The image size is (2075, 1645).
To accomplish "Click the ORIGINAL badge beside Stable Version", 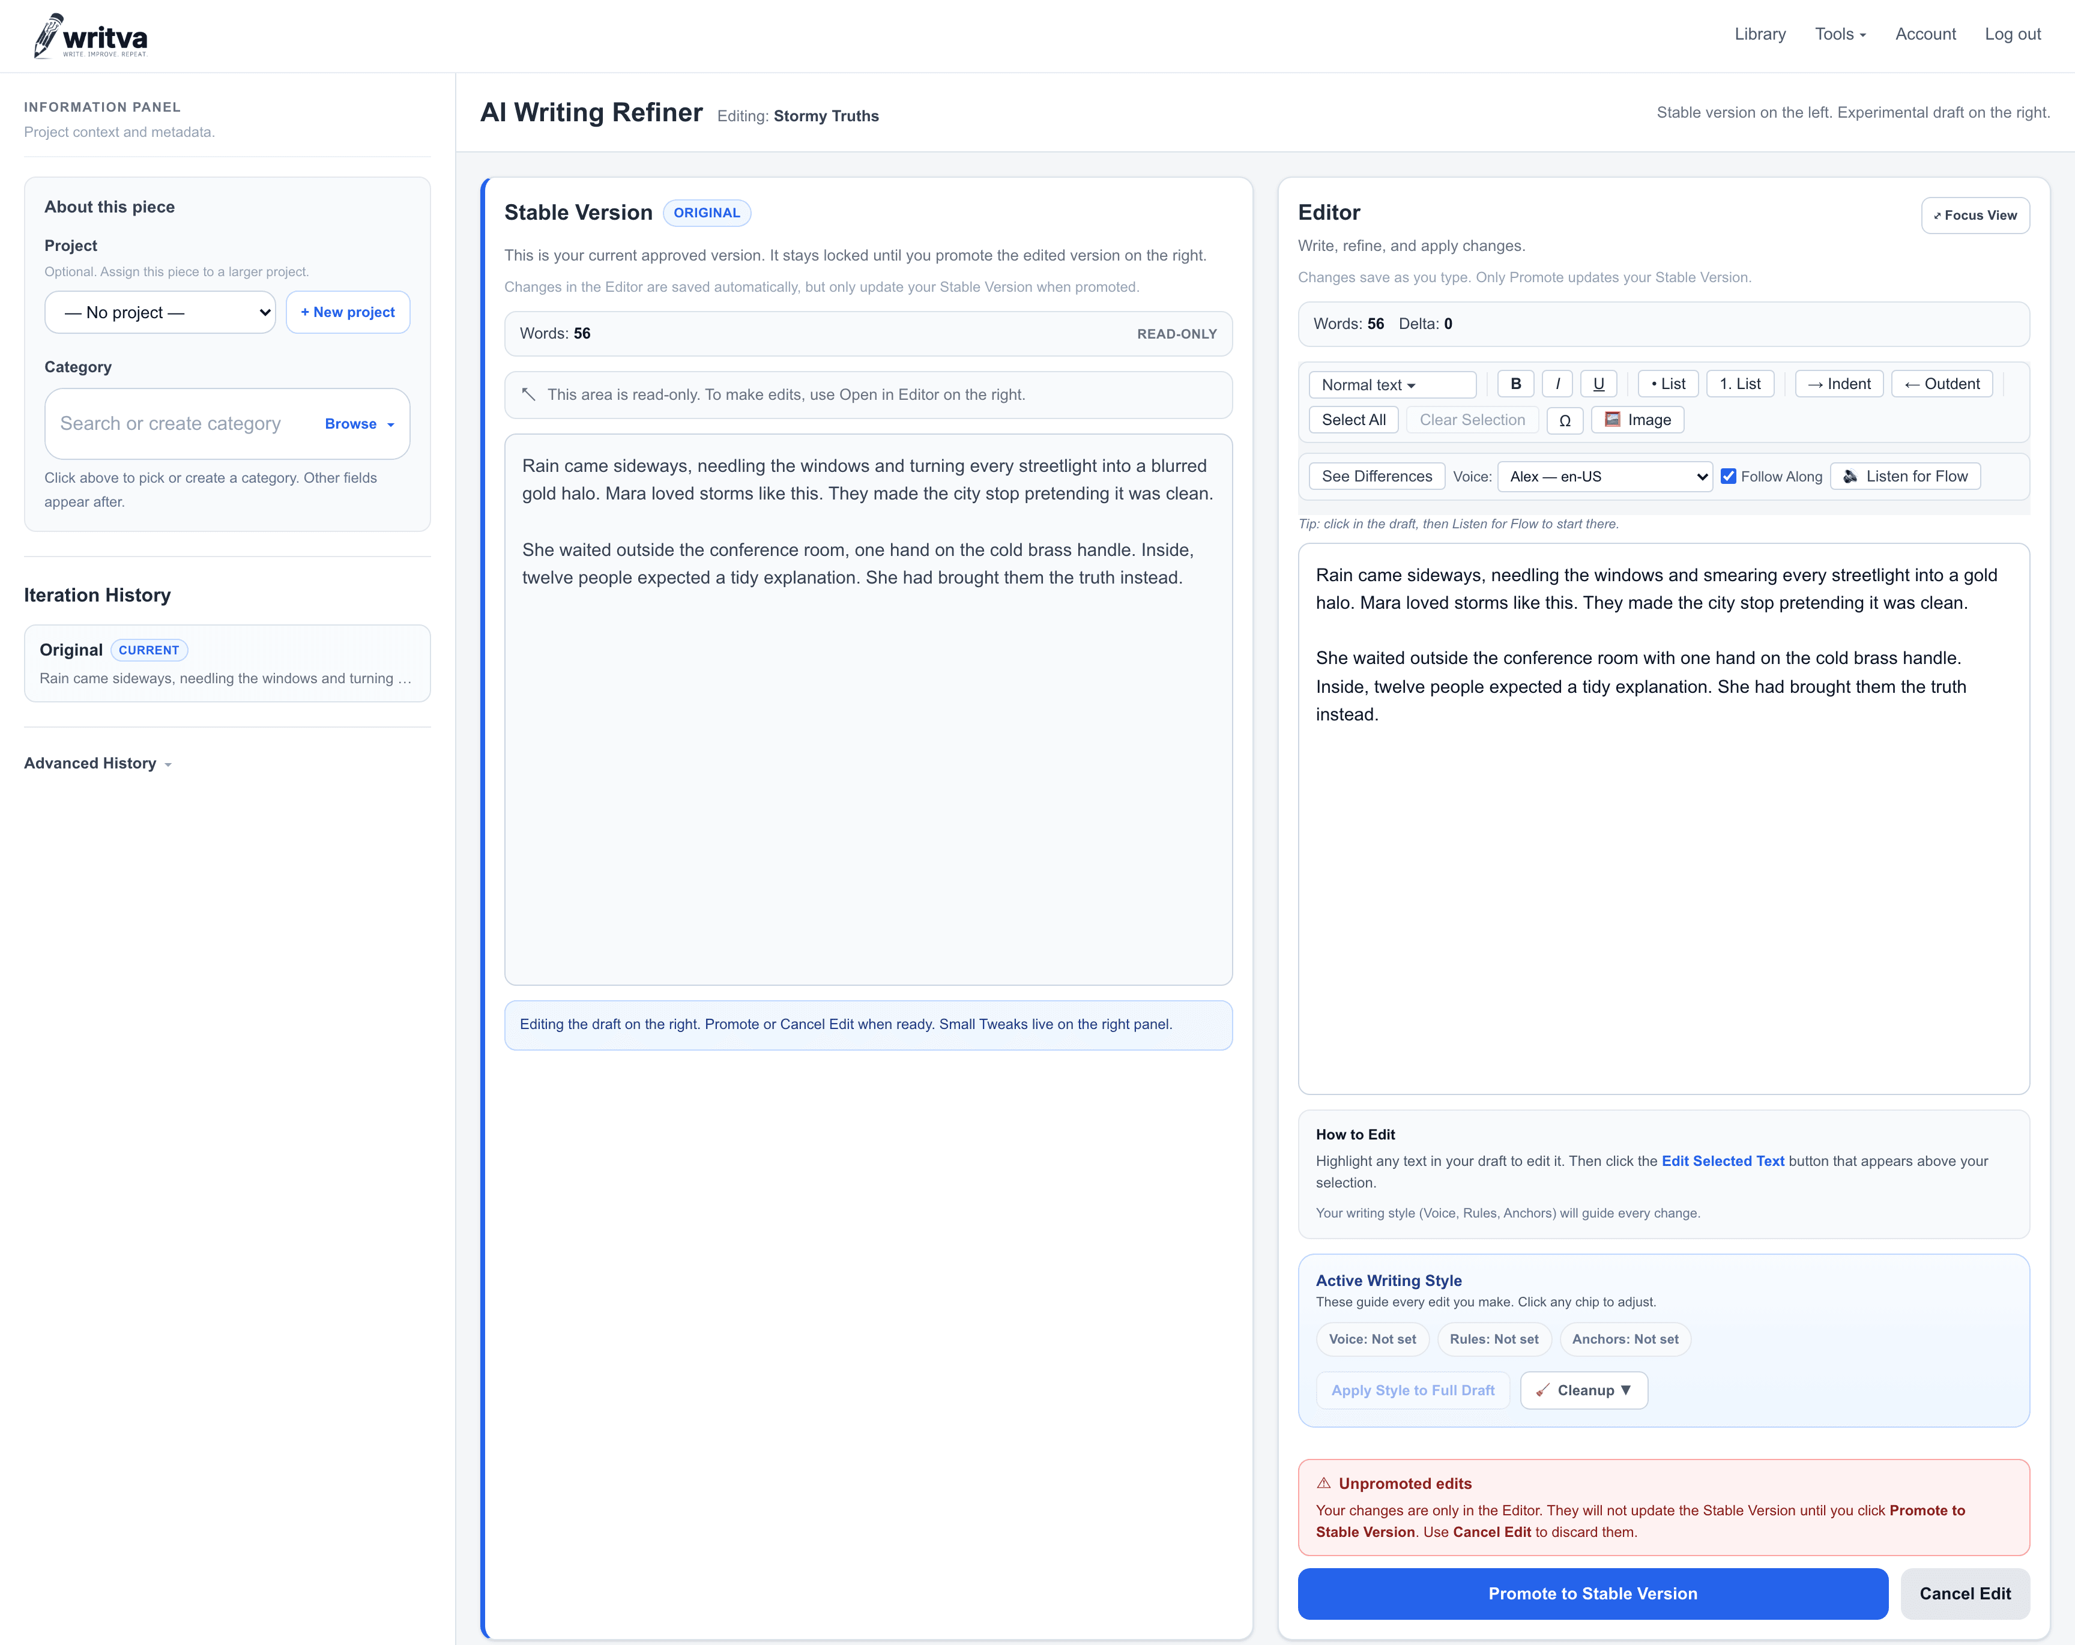I will 707,214.
